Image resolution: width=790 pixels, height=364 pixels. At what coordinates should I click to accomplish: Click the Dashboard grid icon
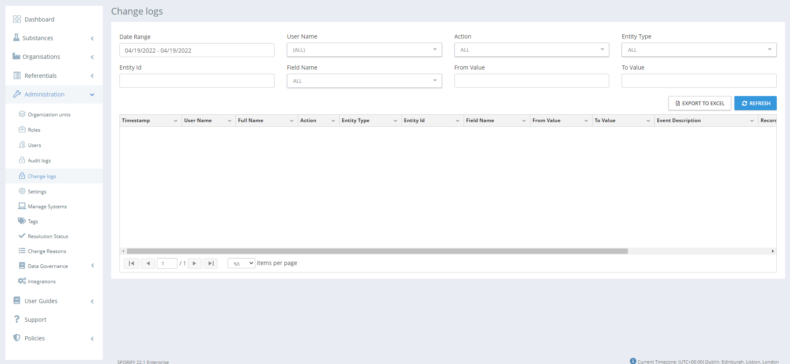[17, 19]
